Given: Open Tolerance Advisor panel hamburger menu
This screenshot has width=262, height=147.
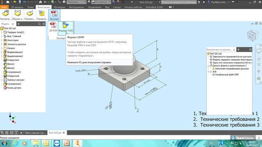Looking at the screenshot, I should coord(250,49).
